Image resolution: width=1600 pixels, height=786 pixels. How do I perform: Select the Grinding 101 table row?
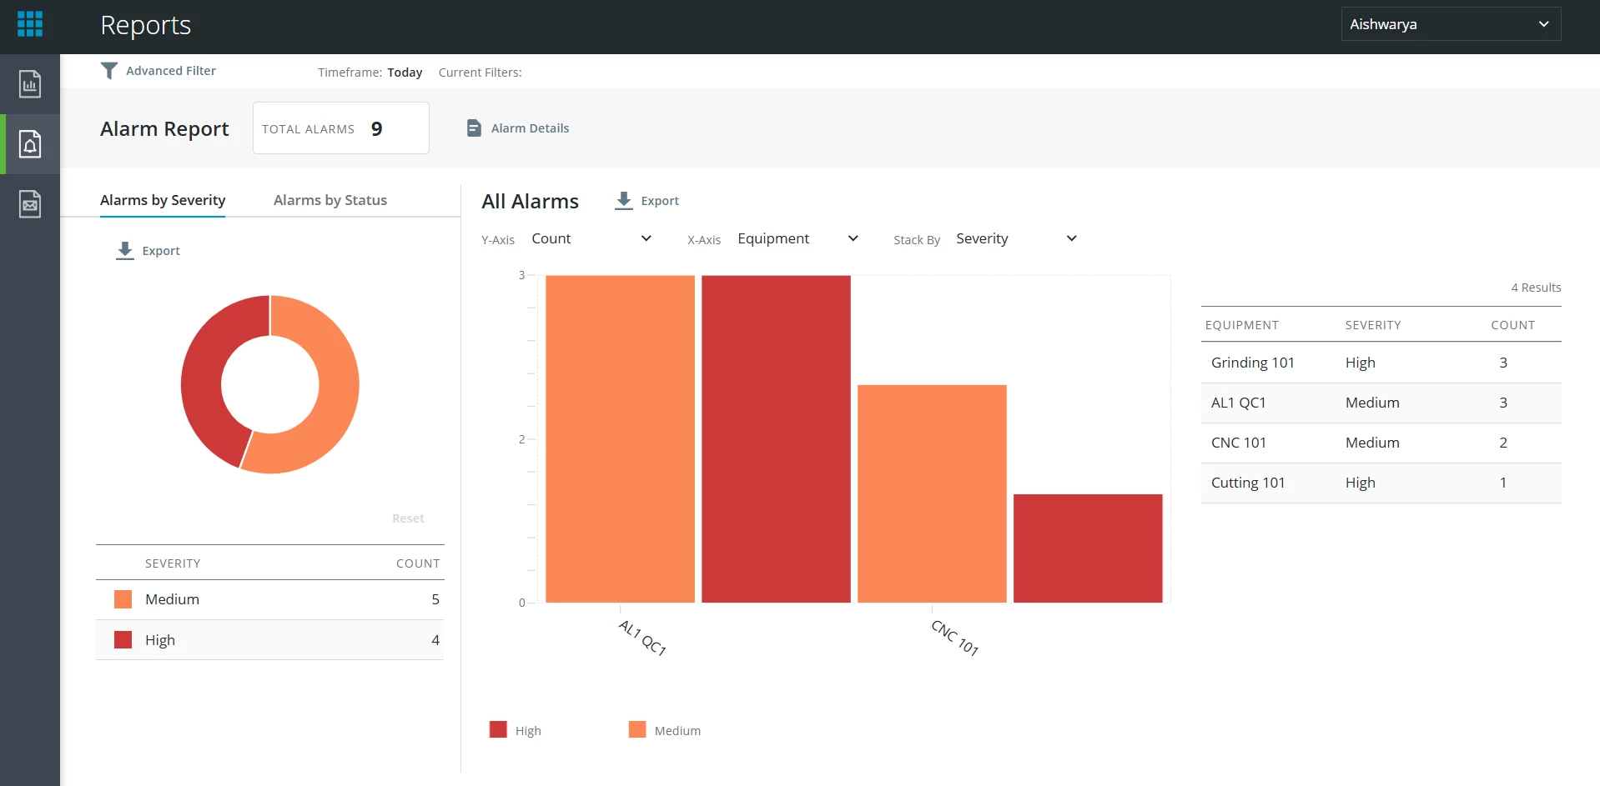[x=1381, y=363]
